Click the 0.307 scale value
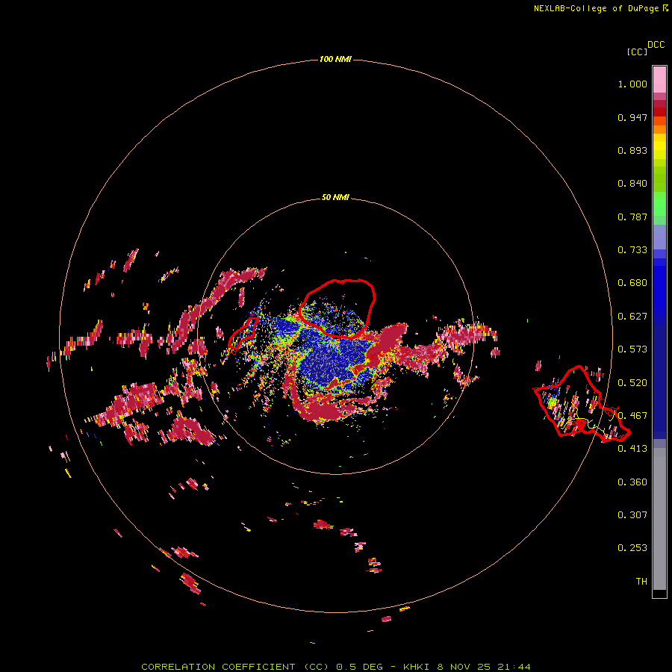The image size is (672, 672). [x=632, y=515]
